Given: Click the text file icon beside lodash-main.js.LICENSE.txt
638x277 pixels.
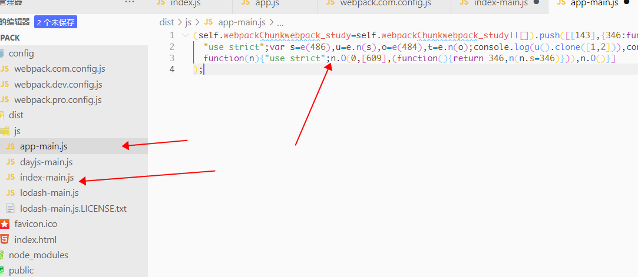Looking at the screenshot, I should [x=10, y=208].
